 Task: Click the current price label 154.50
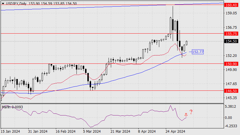coord(231,41)
